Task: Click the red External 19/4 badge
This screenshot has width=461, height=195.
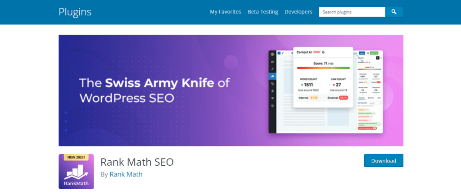Action: point(343,98)
